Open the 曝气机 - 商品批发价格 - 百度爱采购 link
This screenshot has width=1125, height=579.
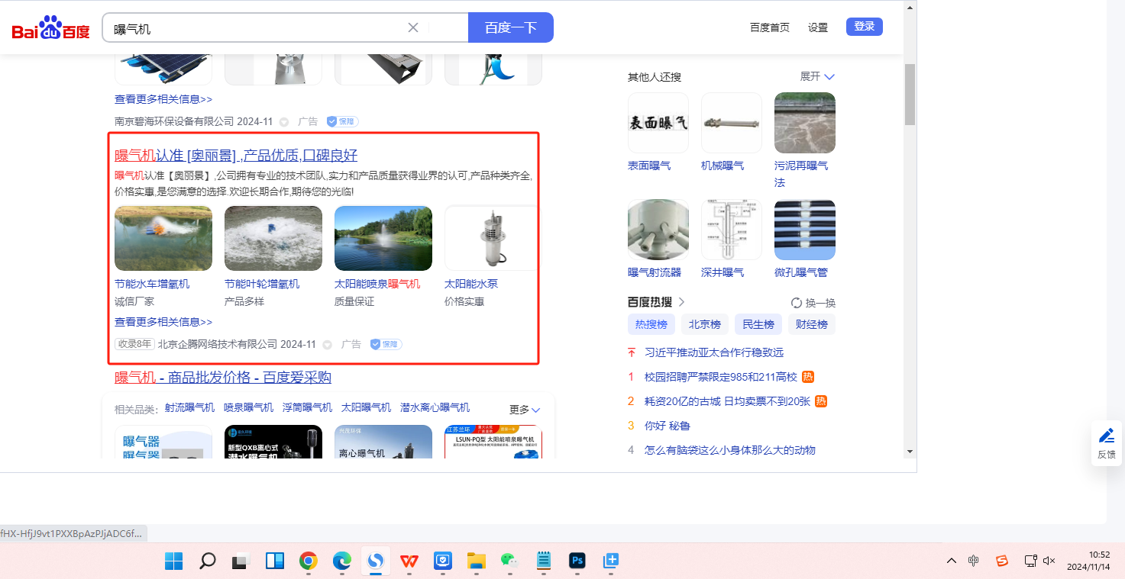pos(223,378)
